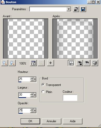Click the randomize parameters dice icon
The width and height of the screenshot is (101, 128).
click(95, 63)
